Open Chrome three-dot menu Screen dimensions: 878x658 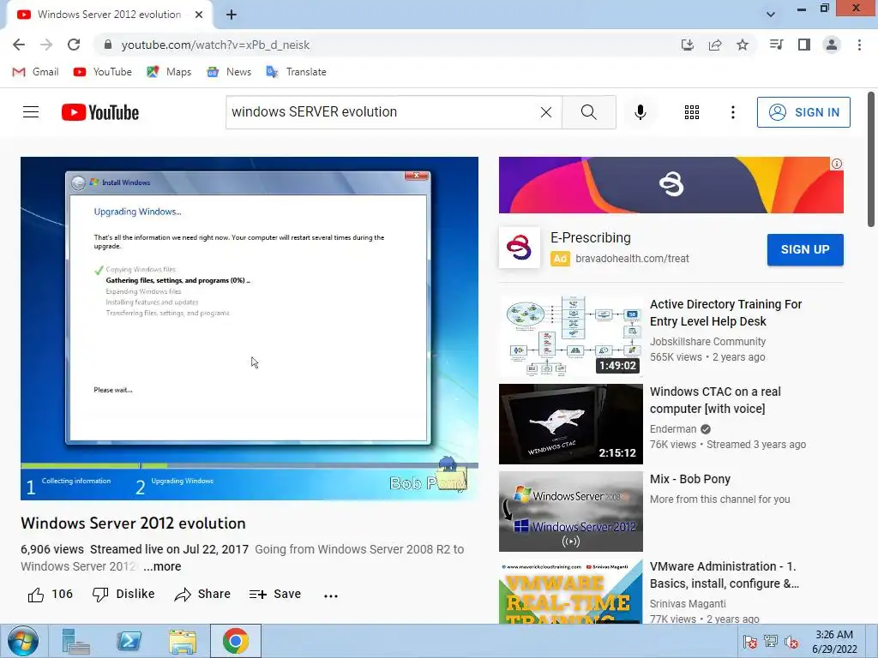click(x=859, y=45)
